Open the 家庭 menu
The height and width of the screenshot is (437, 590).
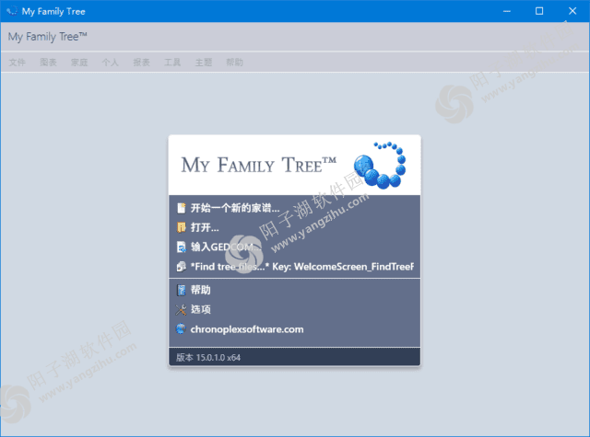79,63
